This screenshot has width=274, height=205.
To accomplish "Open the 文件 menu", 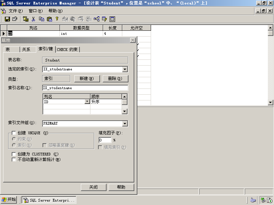I will tap(15, 11).
